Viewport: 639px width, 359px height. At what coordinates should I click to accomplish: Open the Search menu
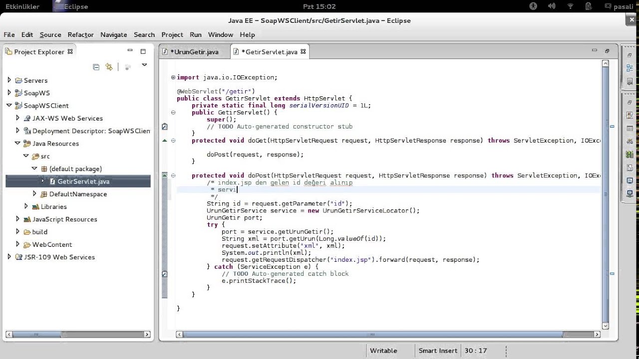point(144,34)
